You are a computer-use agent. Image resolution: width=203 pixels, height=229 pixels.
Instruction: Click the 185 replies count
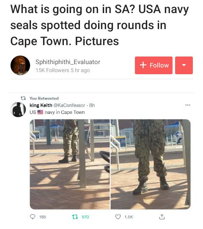[43, 217]
